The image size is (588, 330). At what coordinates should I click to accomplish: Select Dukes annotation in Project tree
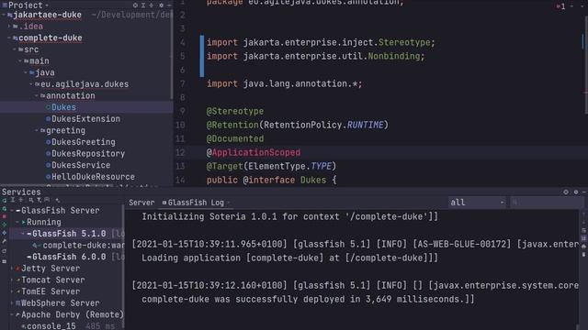[x=63, y=107]
